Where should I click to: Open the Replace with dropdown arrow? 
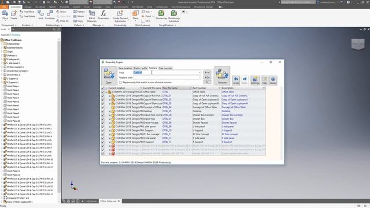199,77
